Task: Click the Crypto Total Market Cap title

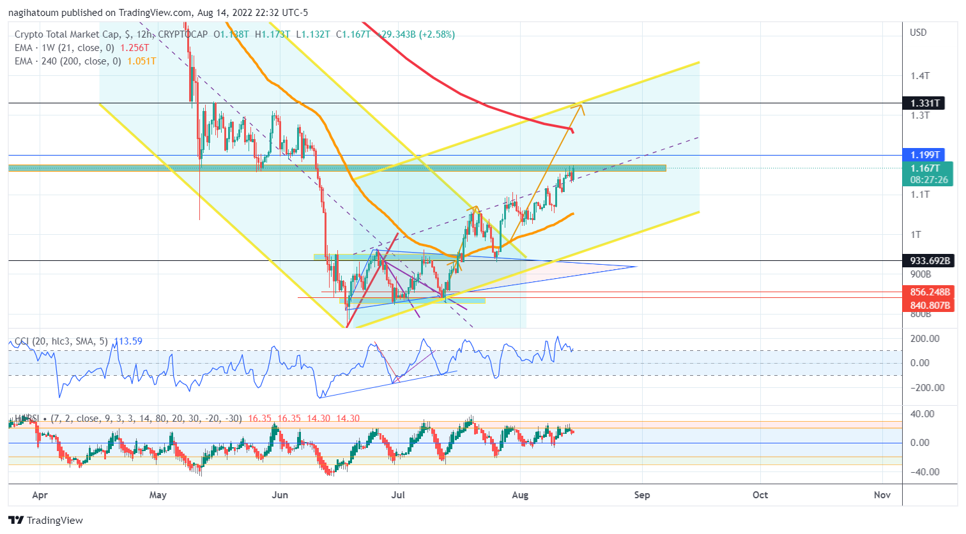Action: 67,34
